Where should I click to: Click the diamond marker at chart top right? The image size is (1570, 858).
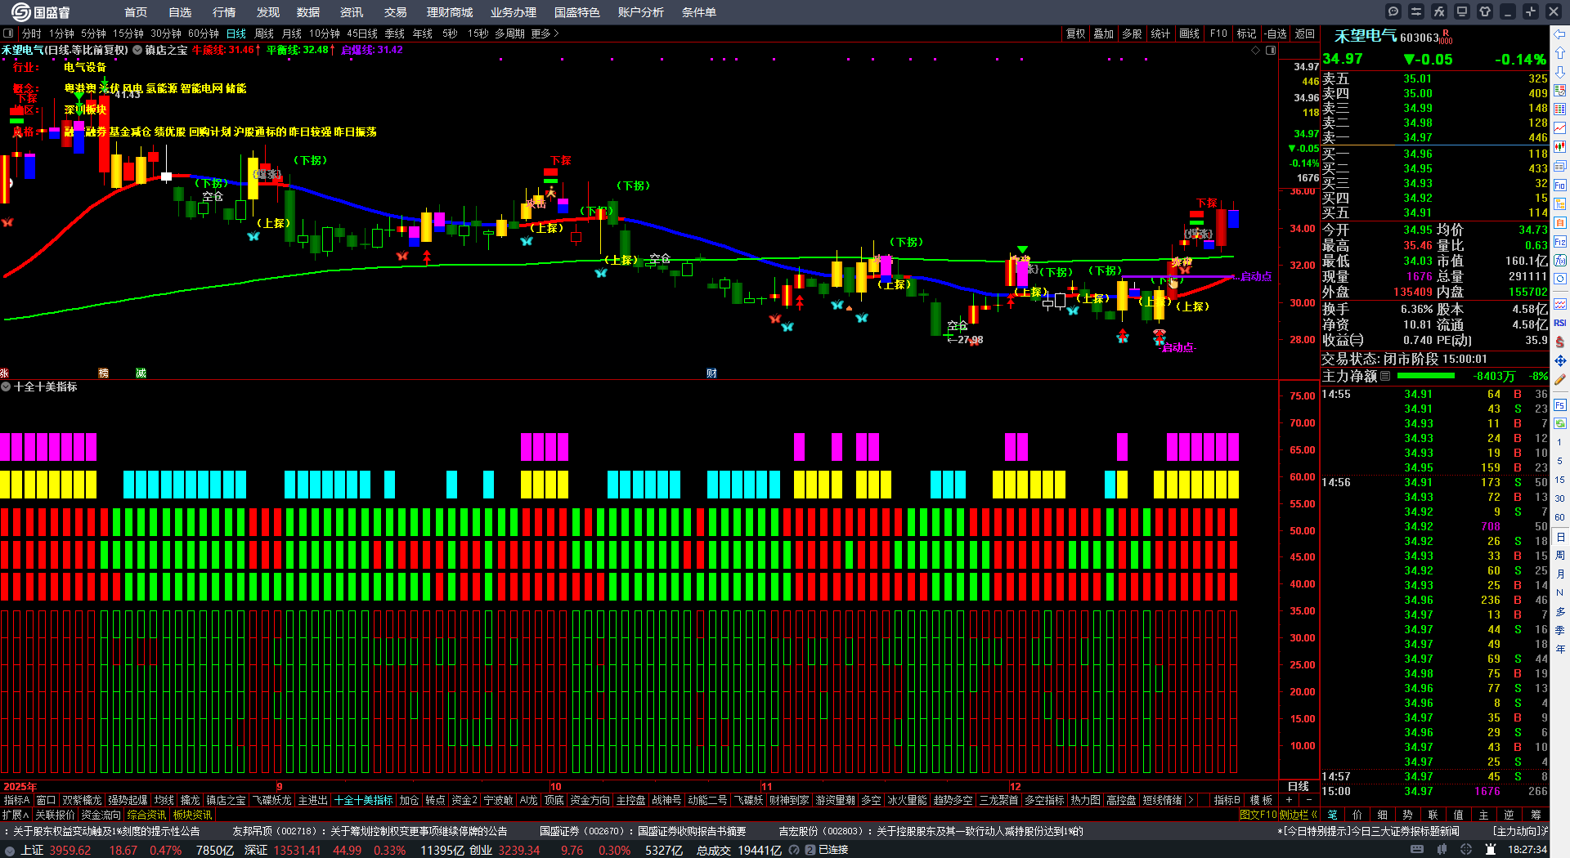(x=1256, y=50)
